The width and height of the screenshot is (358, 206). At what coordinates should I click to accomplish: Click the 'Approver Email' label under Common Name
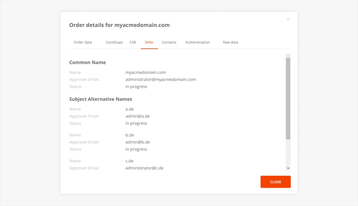coord(84,79)
